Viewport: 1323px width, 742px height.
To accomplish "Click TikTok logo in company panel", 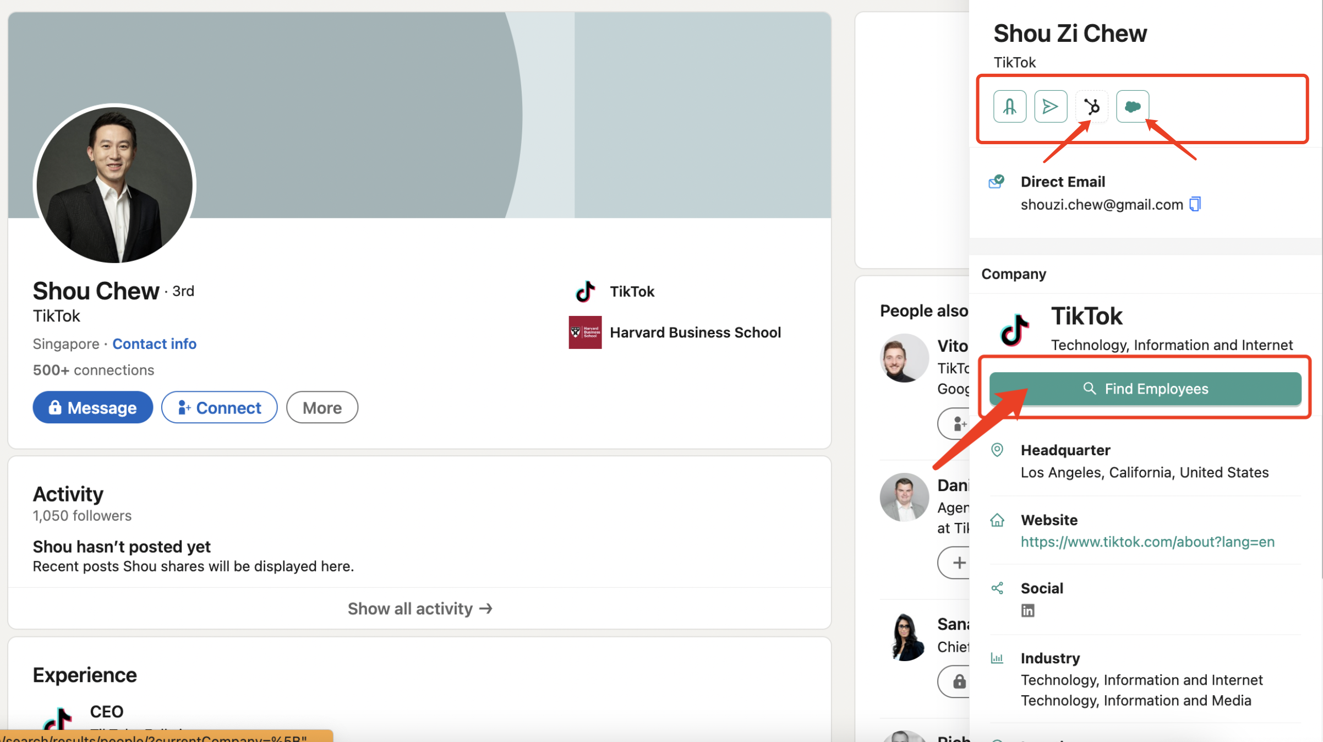I will [x=1014, y=330].
